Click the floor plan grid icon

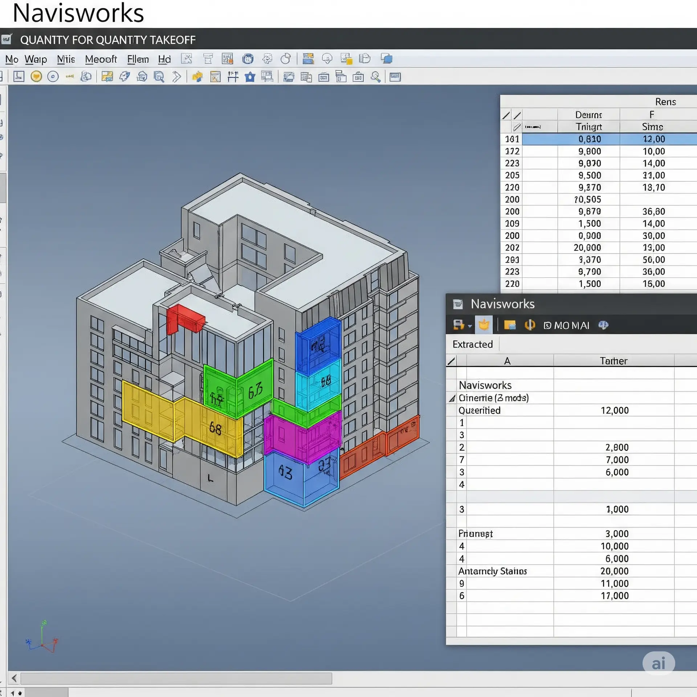pyautogui.click(x=267, y=77)
